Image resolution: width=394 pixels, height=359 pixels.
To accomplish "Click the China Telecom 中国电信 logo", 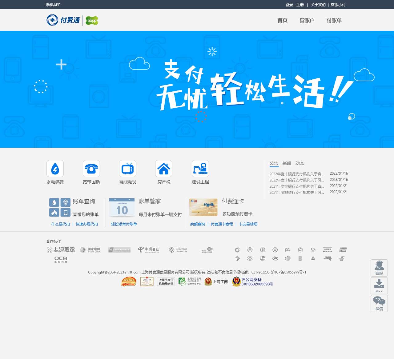I will point(148,250).
